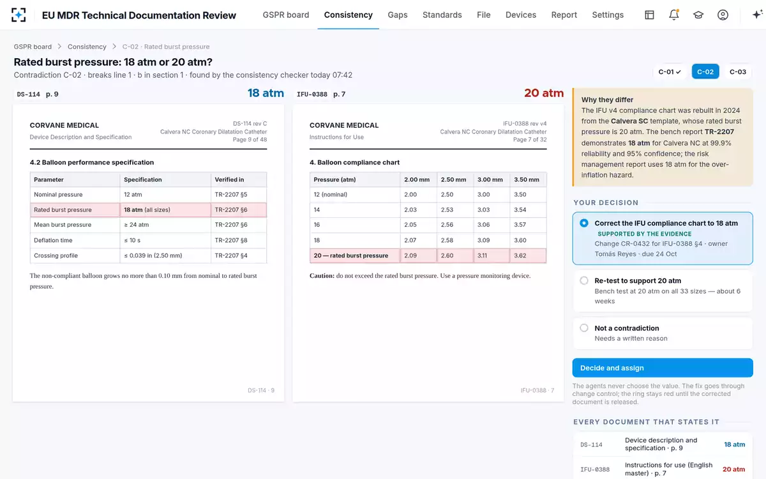Image resolution: width=766 pixels, height=479 pixels.
Task: Open the DS-114 row in document list
Action: [x=663, y=445]
